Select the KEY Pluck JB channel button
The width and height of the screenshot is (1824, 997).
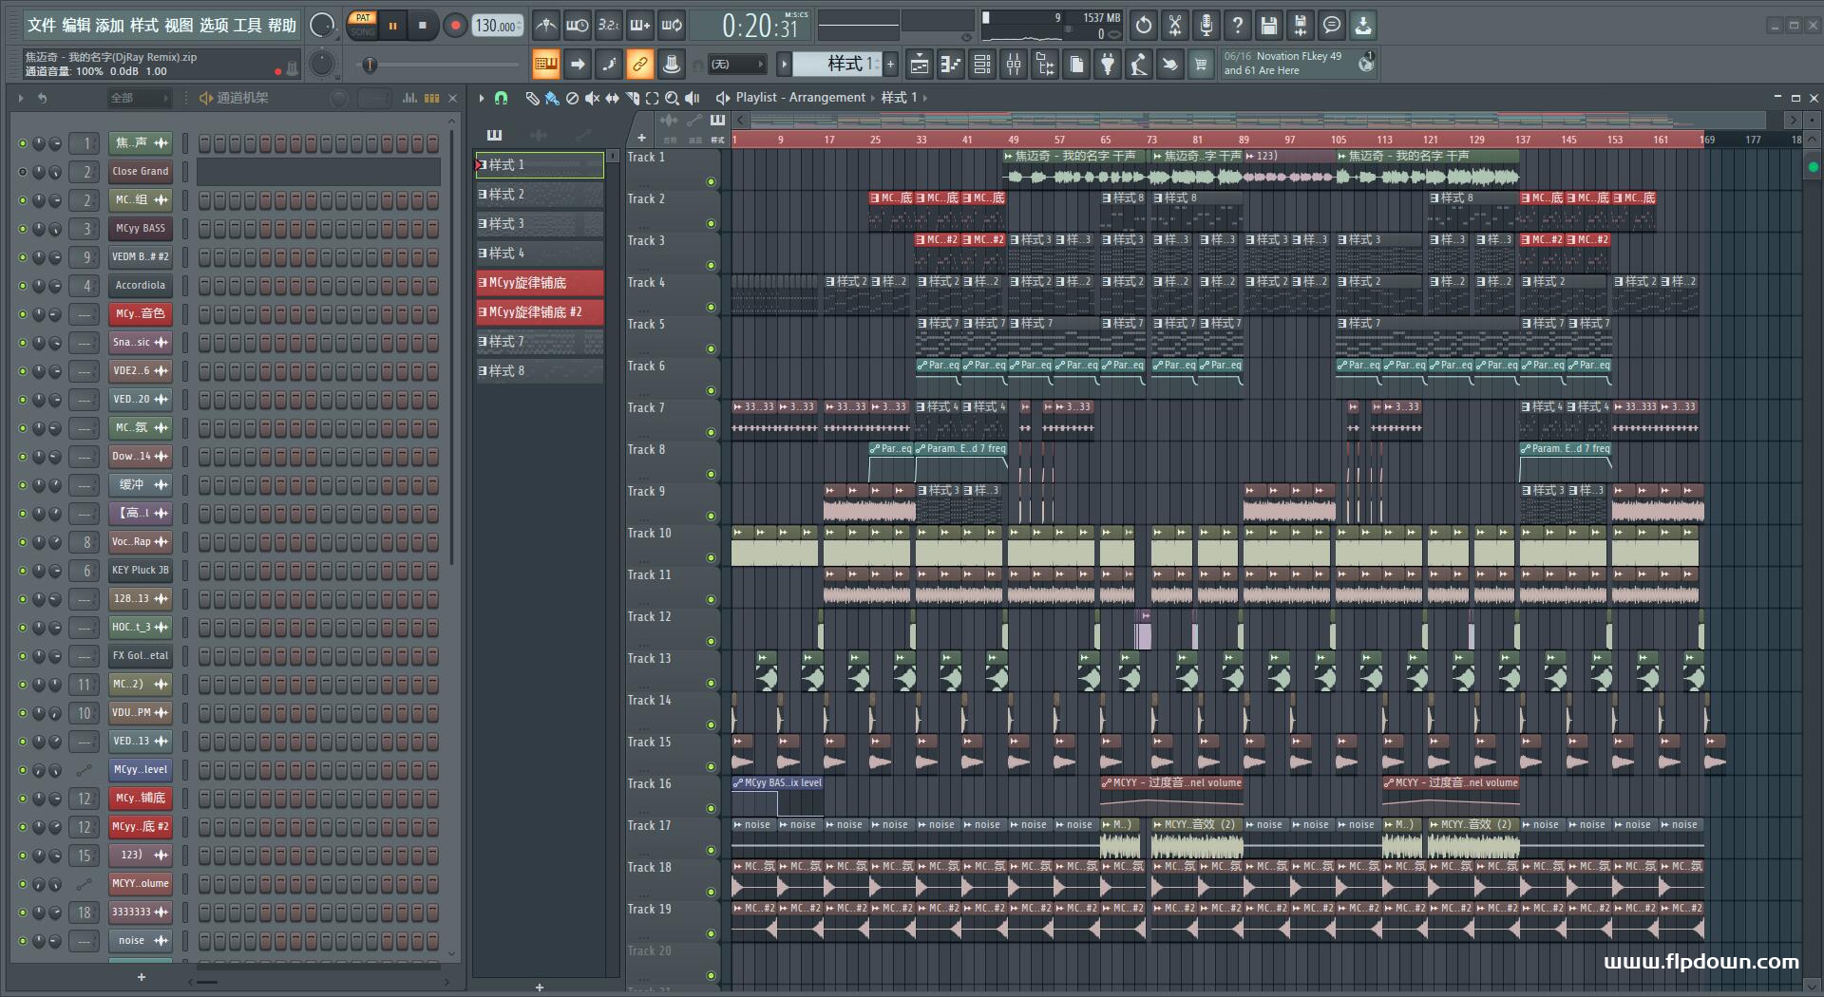coord(140,571)
